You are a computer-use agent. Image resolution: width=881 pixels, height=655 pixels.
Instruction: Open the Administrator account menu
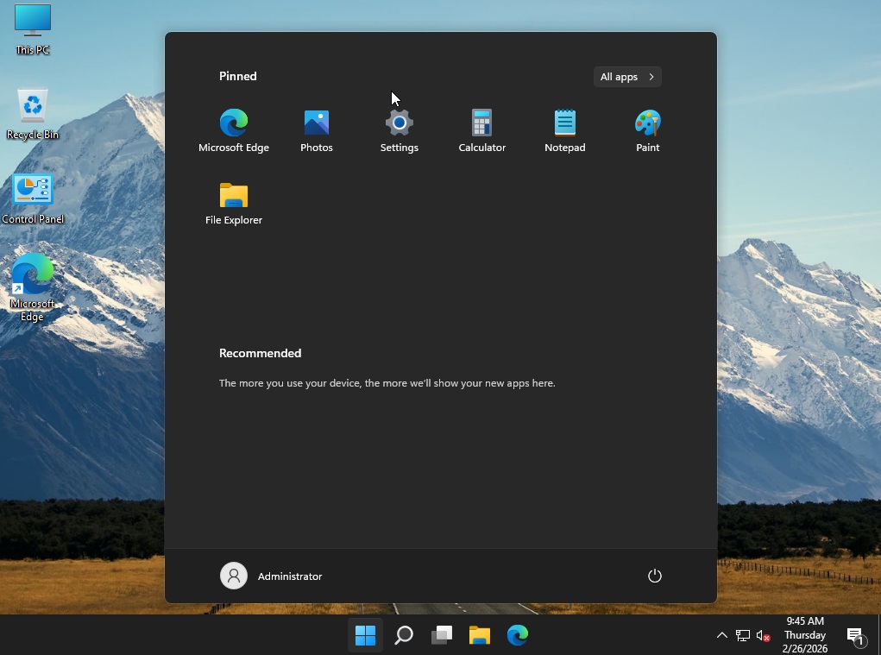pyautogui.click(x=272, y=576)
